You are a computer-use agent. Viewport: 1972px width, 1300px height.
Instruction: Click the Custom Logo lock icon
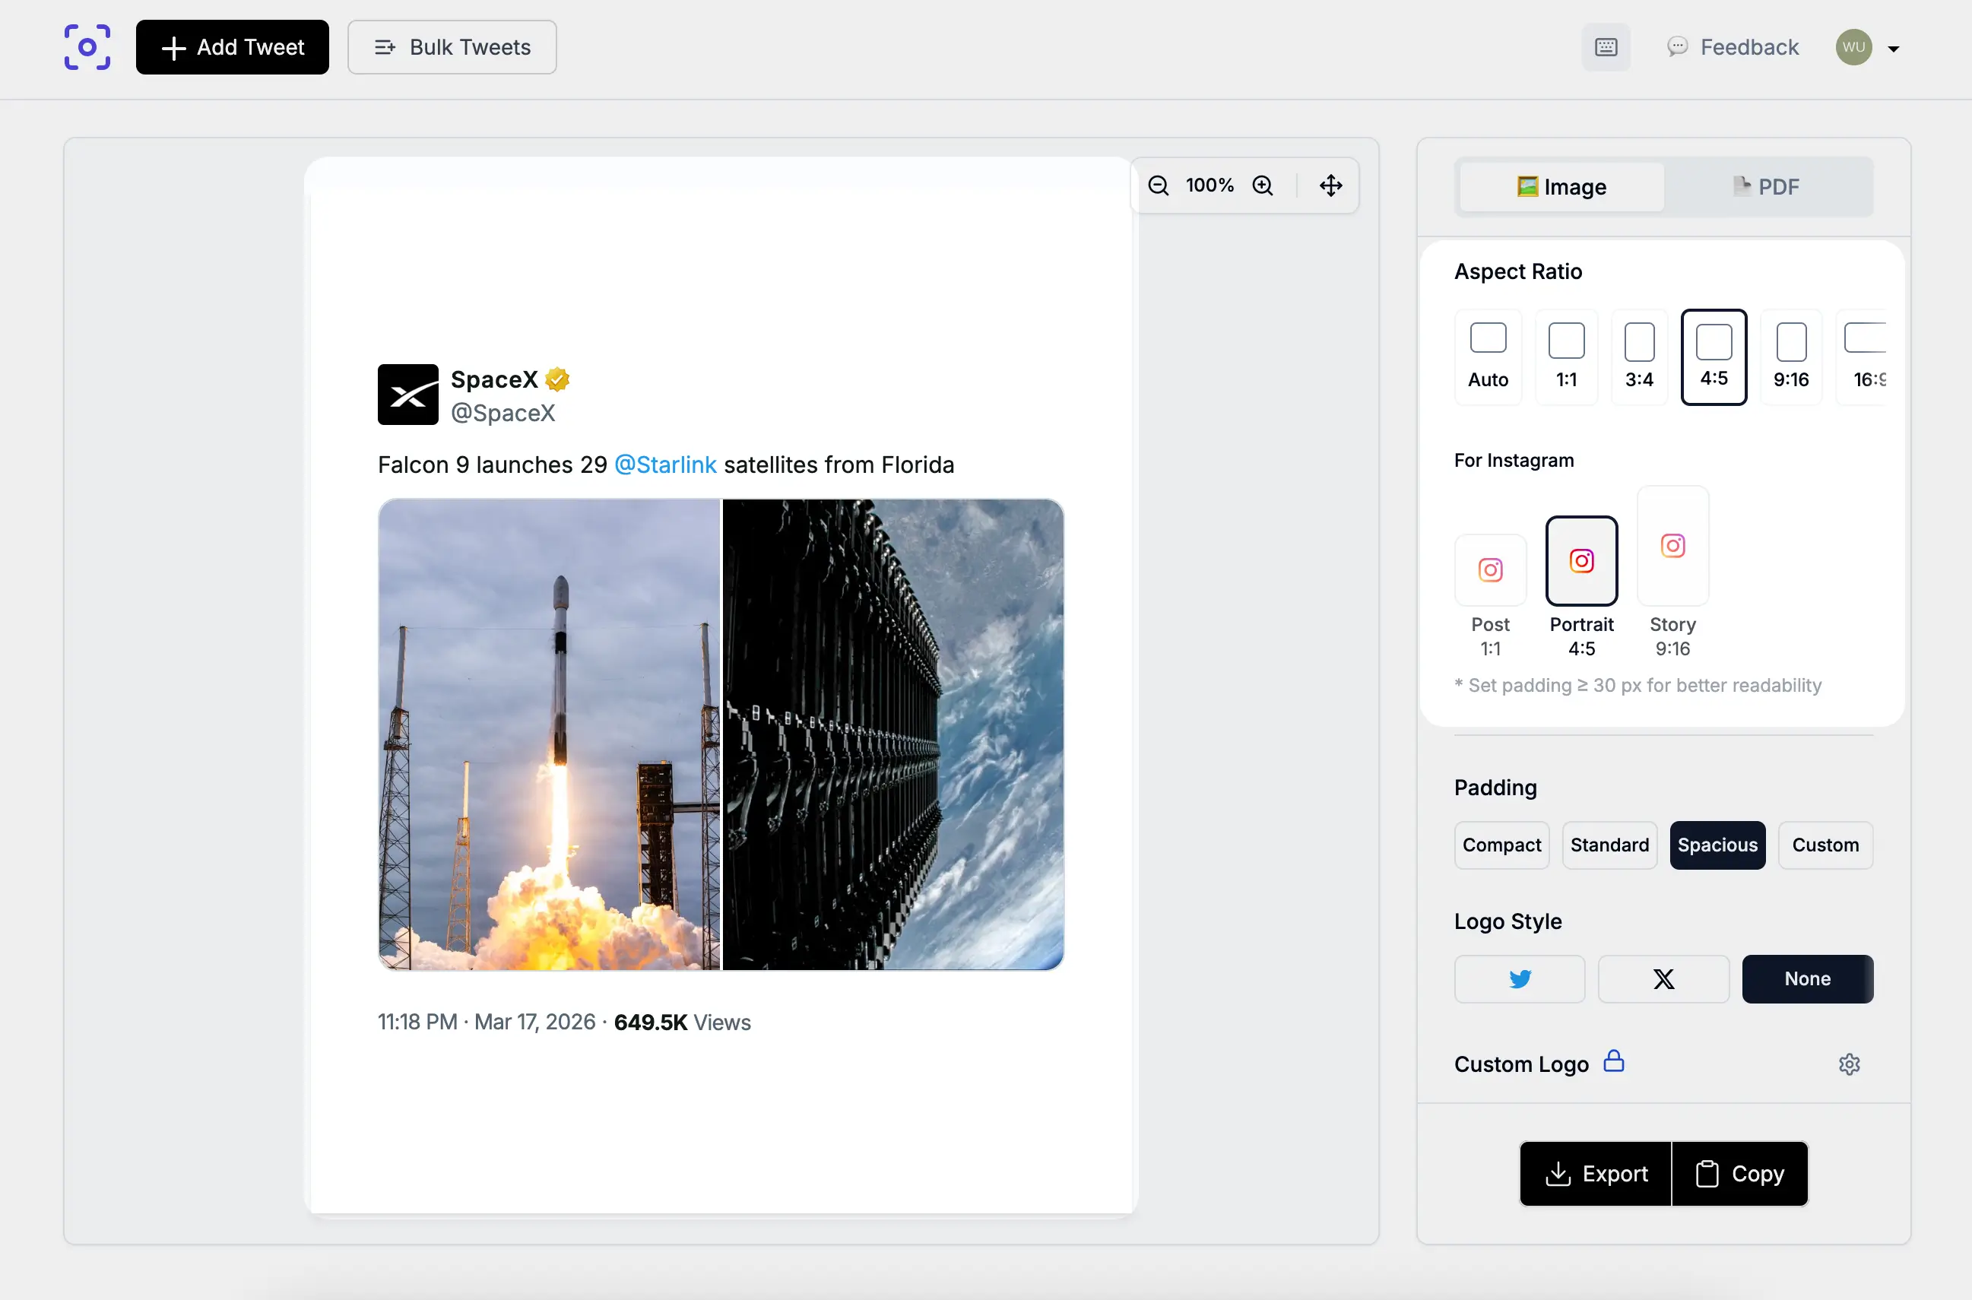[1613, 1061]
